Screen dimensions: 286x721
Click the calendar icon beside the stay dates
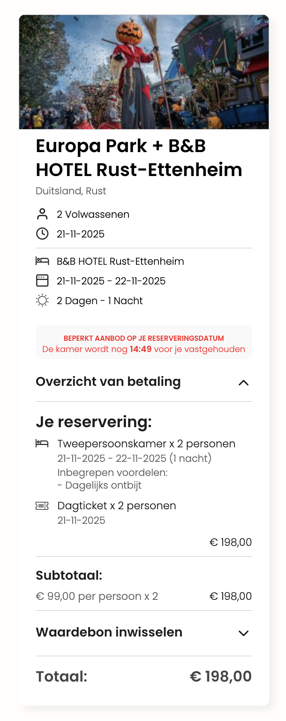43,281
